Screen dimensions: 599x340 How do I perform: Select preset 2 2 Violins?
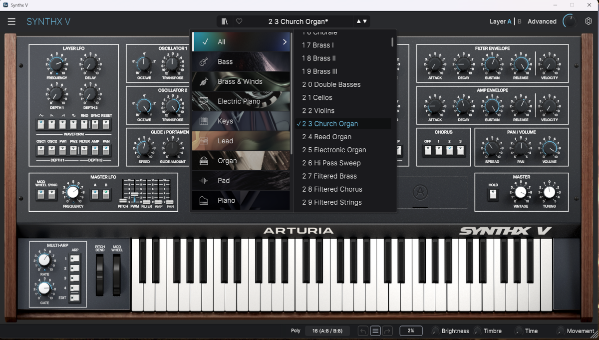(x=343, y=110)
